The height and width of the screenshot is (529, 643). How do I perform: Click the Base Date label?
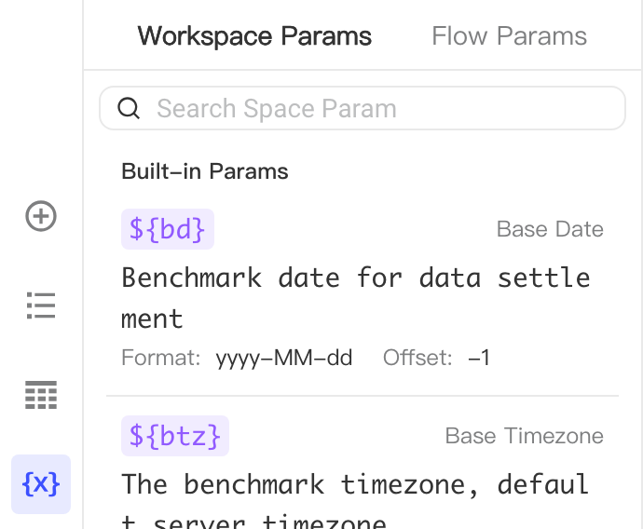550,229
